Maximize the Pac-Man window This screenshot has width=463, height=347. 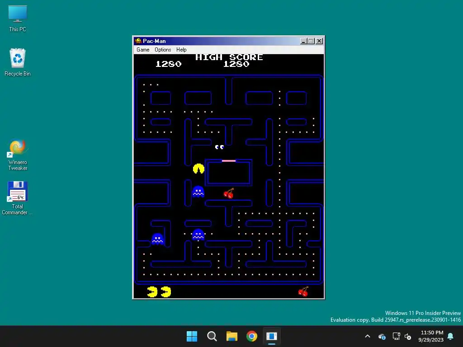(311, 41)
